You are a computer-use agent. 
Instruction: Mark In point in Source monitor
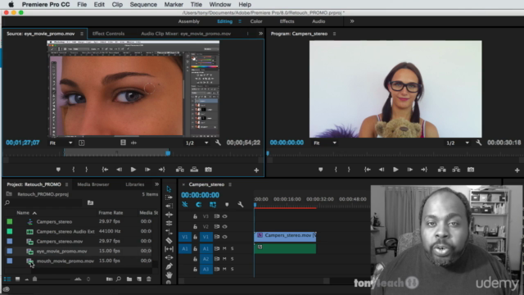(74, 170)
